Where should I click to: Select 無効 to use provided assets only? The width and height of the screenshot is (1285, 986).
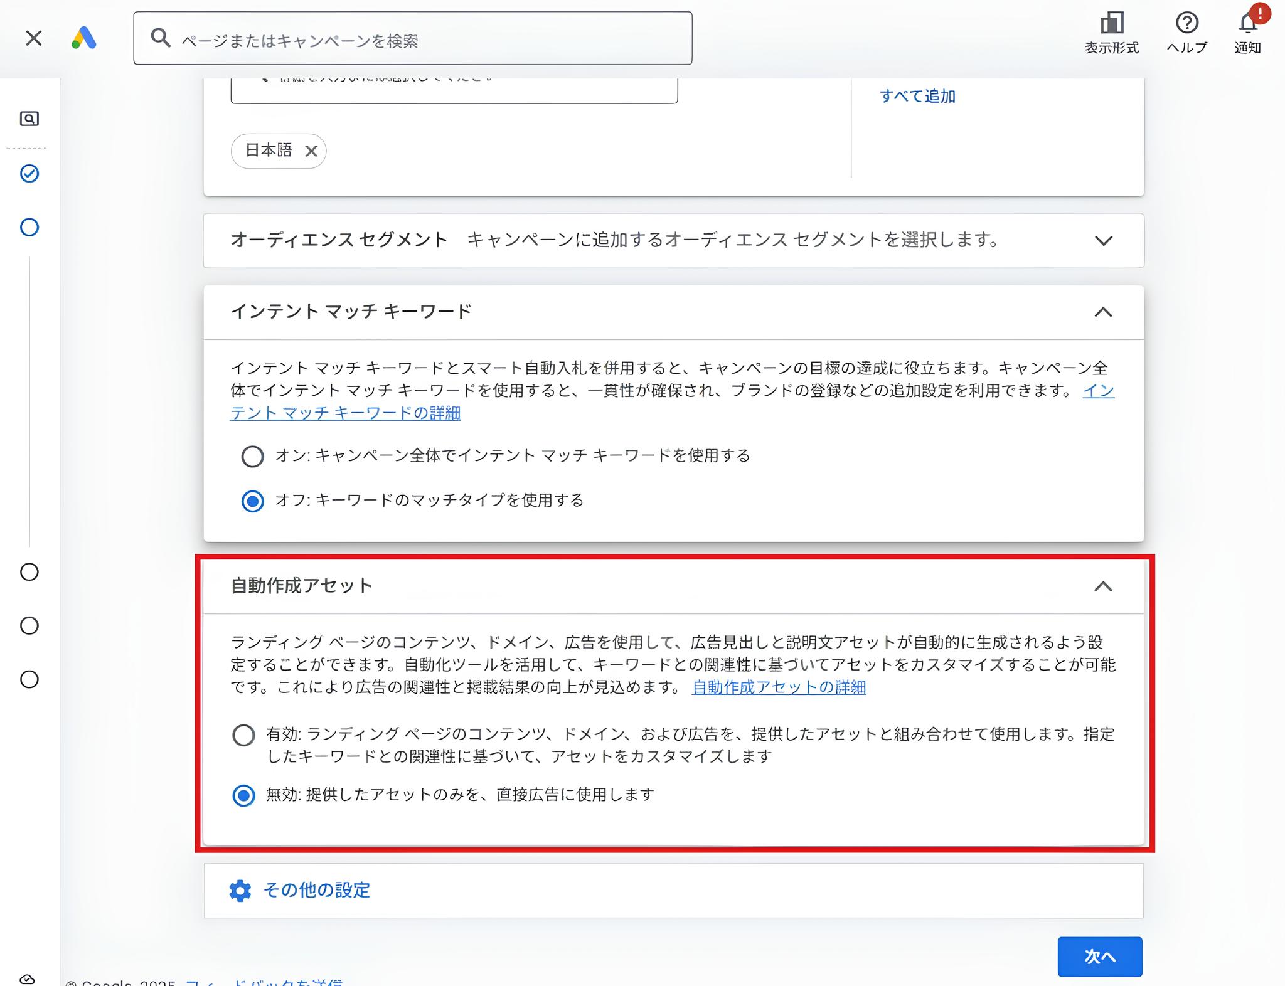pos(243,795)
